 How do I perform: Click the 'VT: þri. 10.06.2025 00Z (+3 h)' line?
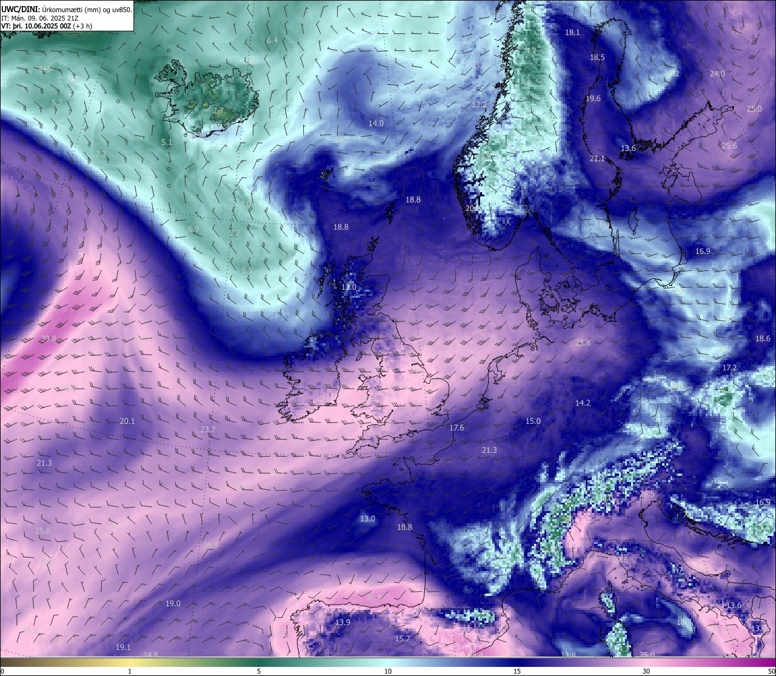point(47,26)
